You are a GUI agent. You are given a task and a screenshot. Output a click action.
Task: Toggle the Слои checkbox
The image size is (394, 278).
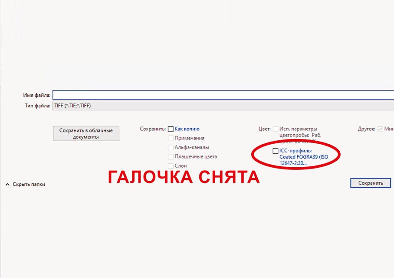pos(171,166)
